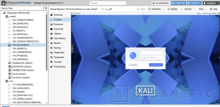Select the Console menu item
Viewport: 220px width, 107px height.
click(x=60, y=20)
